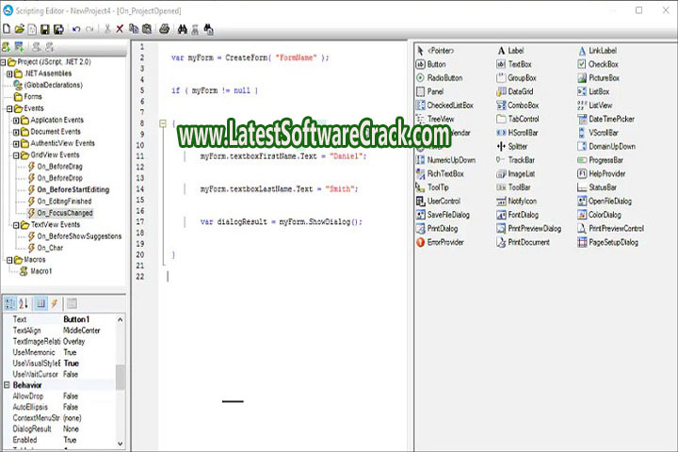Image resolution: width=678 pixels, height=452 pixels.
Task: Choose the Button control in the toolbox
Action: coord(436,64)
